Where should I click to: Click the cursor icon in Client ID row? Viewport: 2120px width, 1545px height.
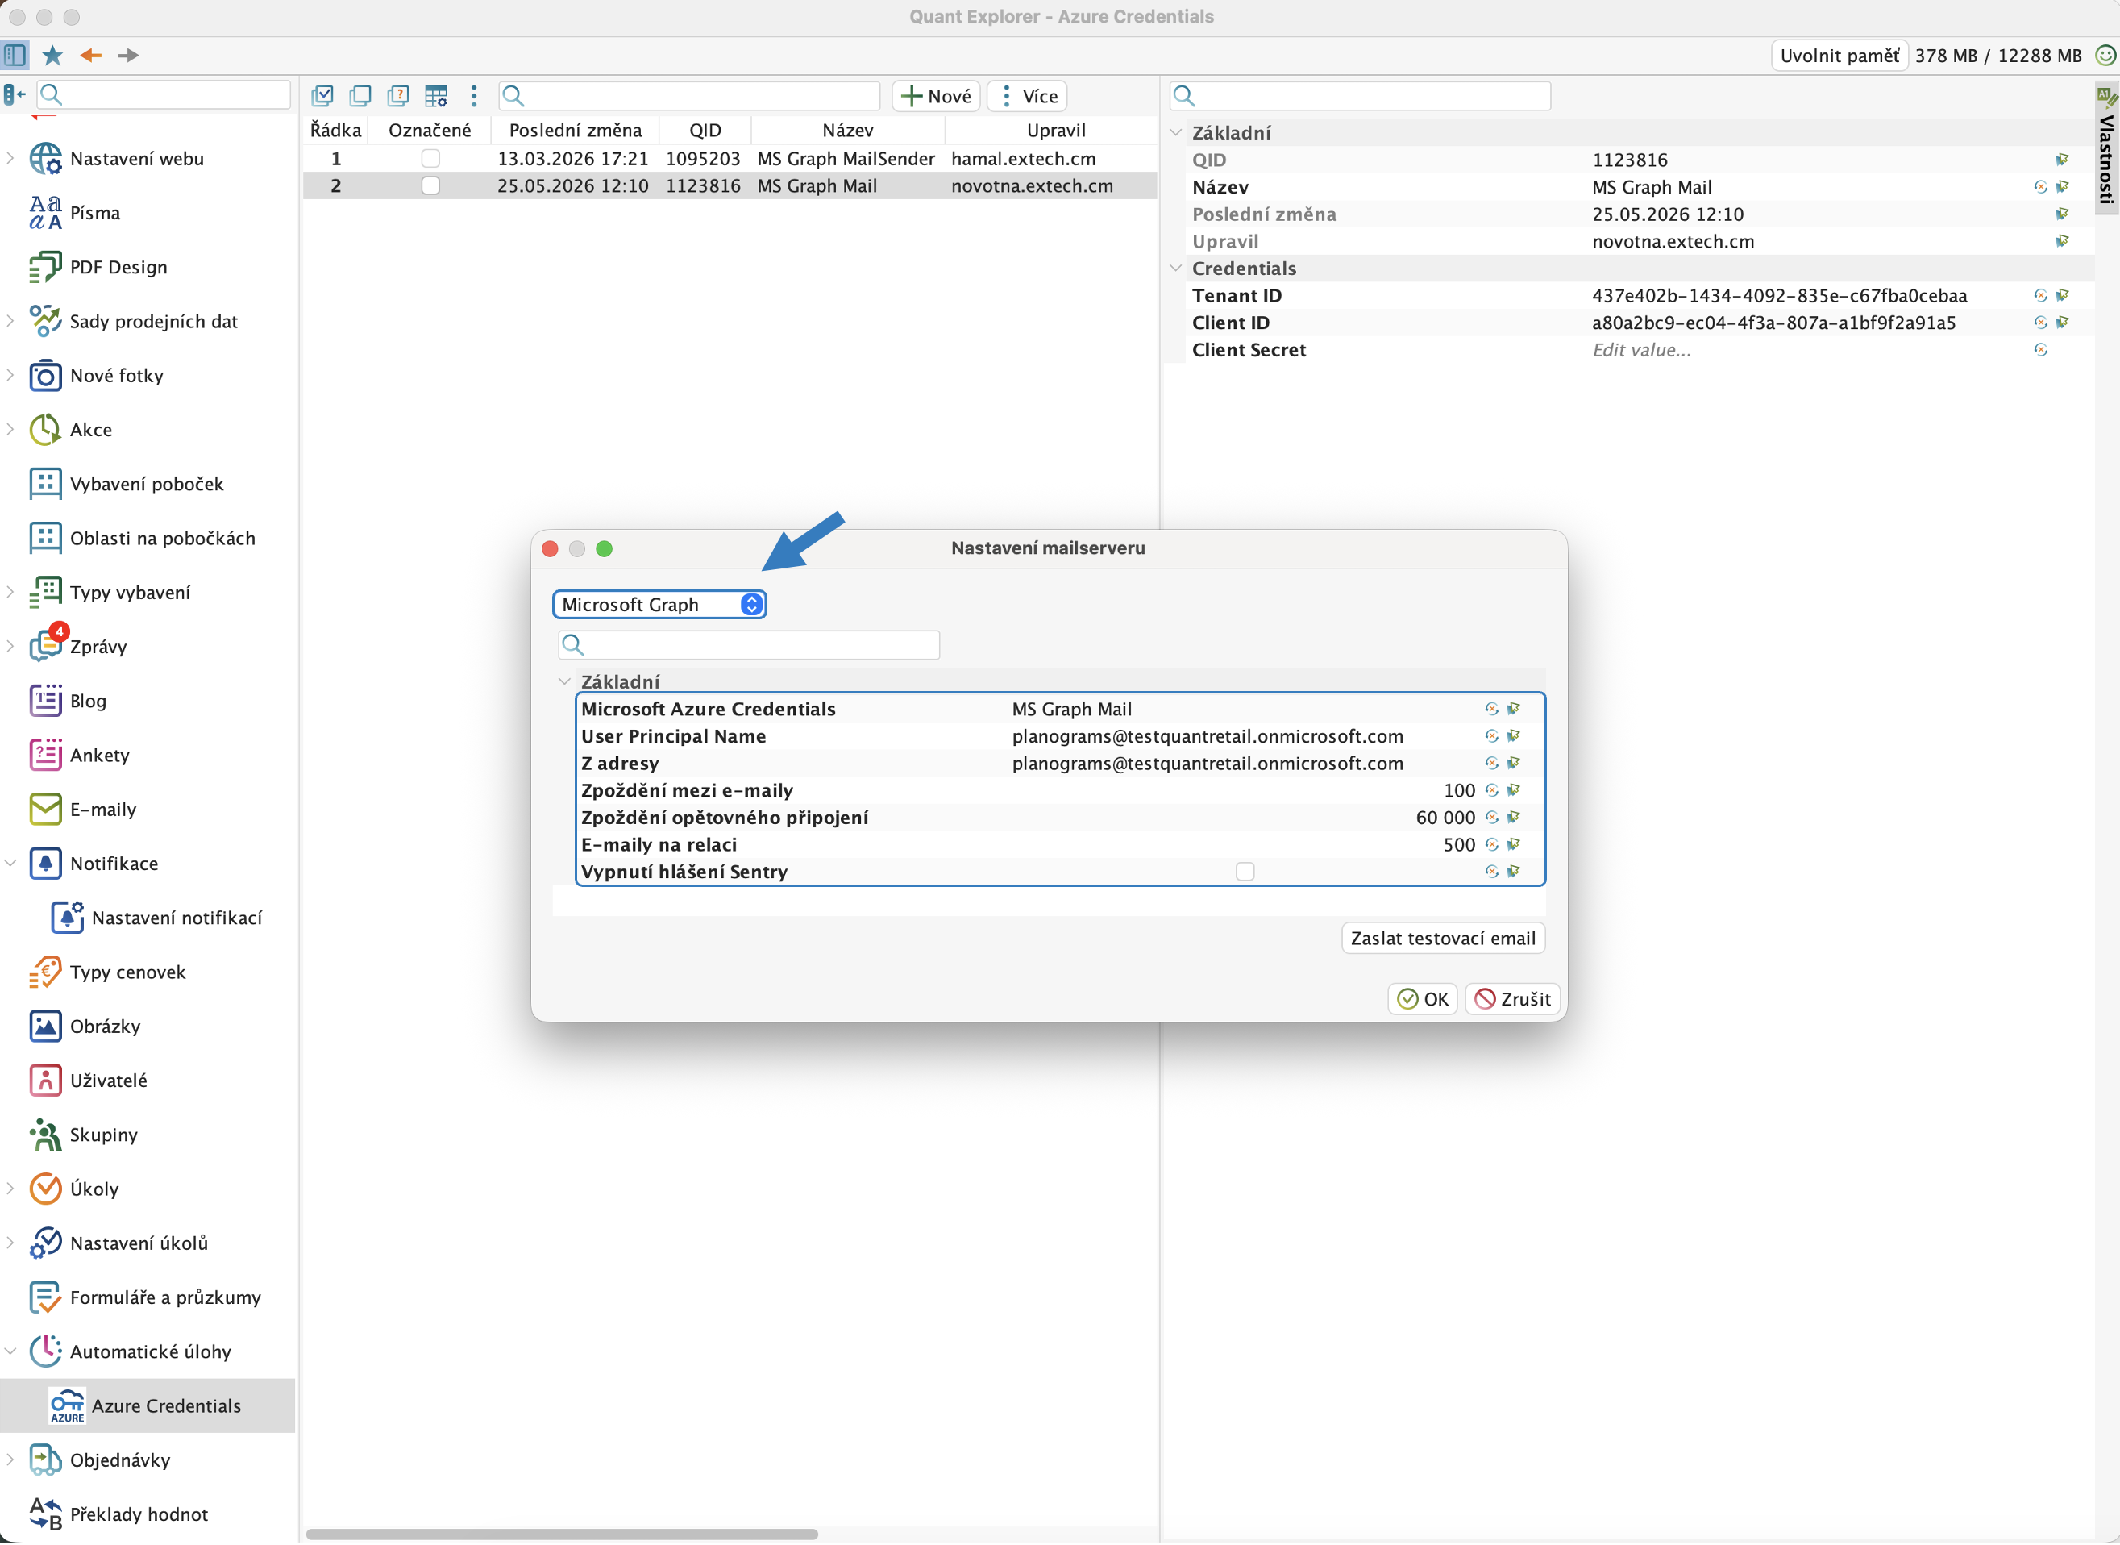2062,323
